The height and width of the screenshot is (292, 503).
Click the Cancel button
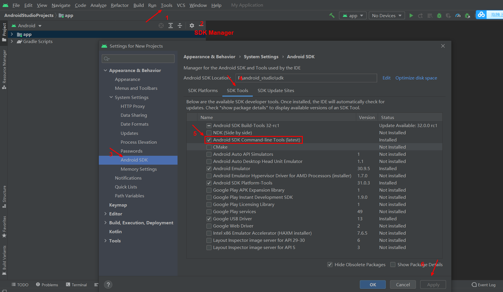[403, 285]
